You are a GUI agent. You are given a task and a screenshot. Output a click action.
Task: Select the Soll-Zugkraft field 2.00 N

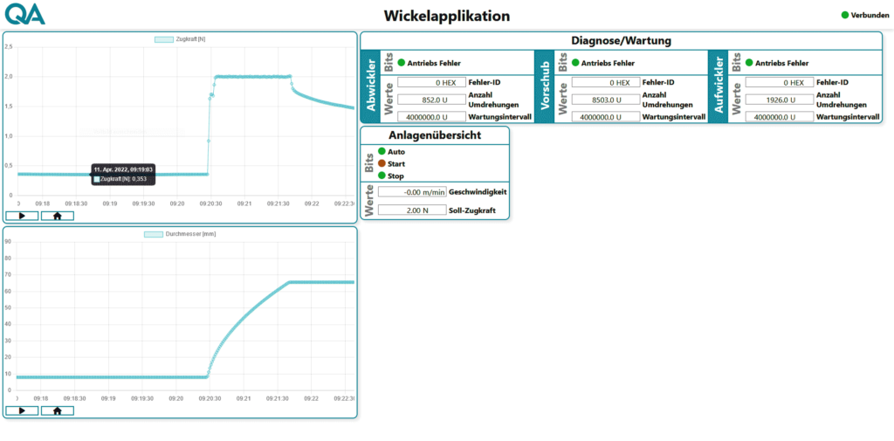point(412,210)
